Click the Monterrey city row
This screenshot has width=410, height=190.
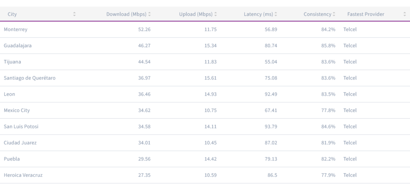point(15,30)
